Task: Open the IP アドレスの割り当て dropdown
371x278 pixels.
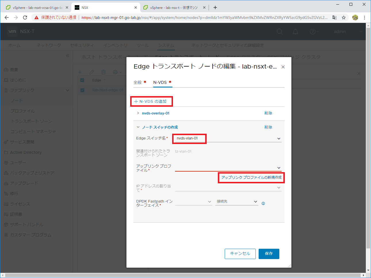Action: (x=279, y=188)
